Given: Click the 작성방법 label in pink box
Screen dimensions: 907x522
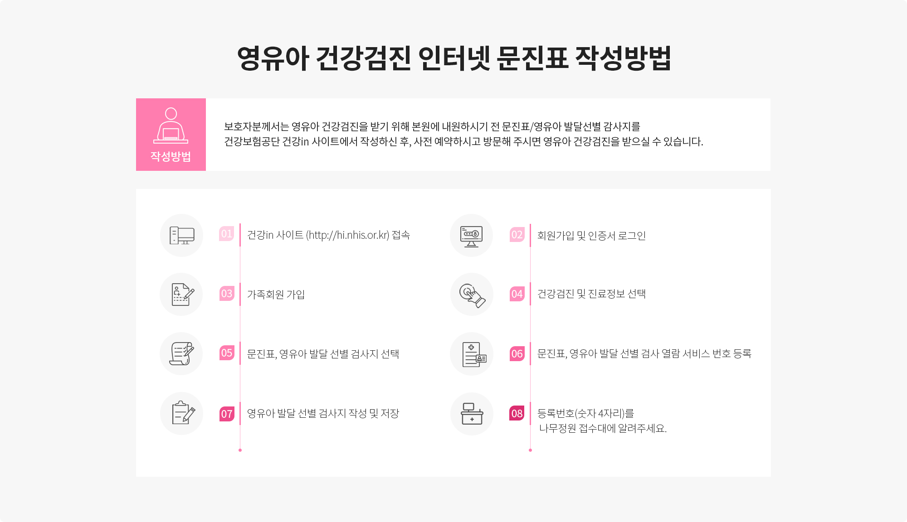Looking at the screenshot, I should click(171, 156).
